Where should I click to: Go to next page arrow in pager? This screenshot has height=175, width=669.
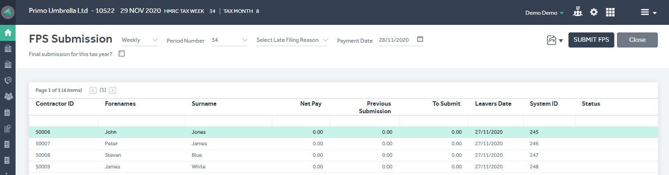(113, 90)
